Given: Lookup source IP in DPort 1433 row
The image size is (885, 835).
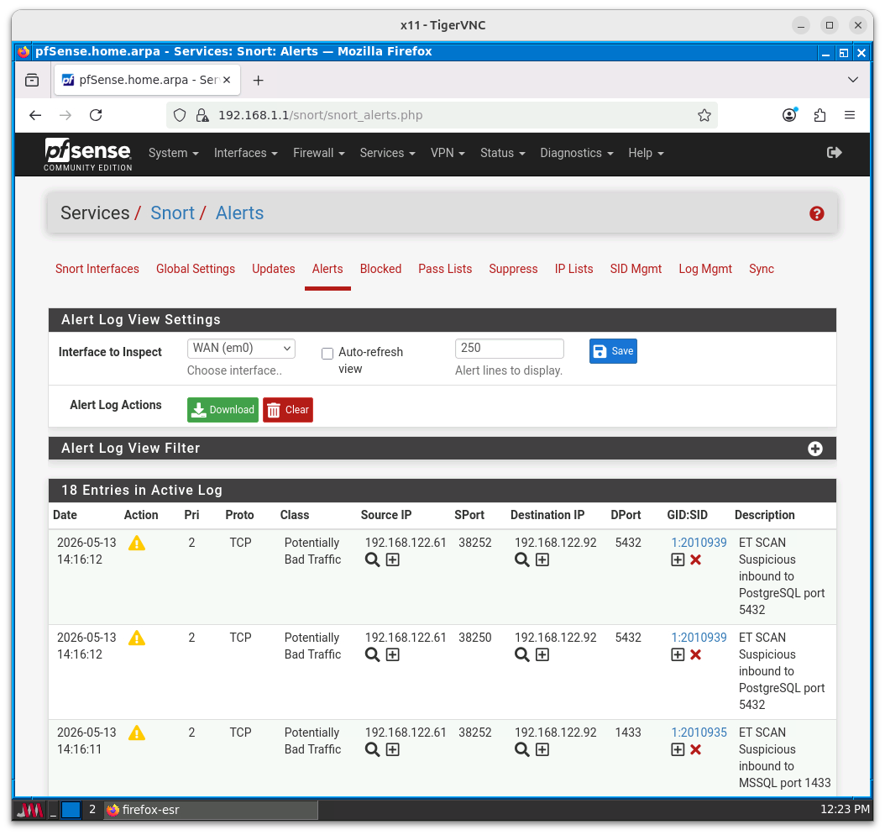Looking at the screenshot, I should pyautogui.click(x=373, y=750).
